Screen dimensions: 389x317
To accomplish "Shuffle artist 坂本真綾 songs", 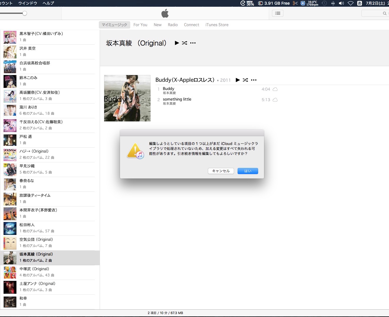I will [x=184, y=43].
